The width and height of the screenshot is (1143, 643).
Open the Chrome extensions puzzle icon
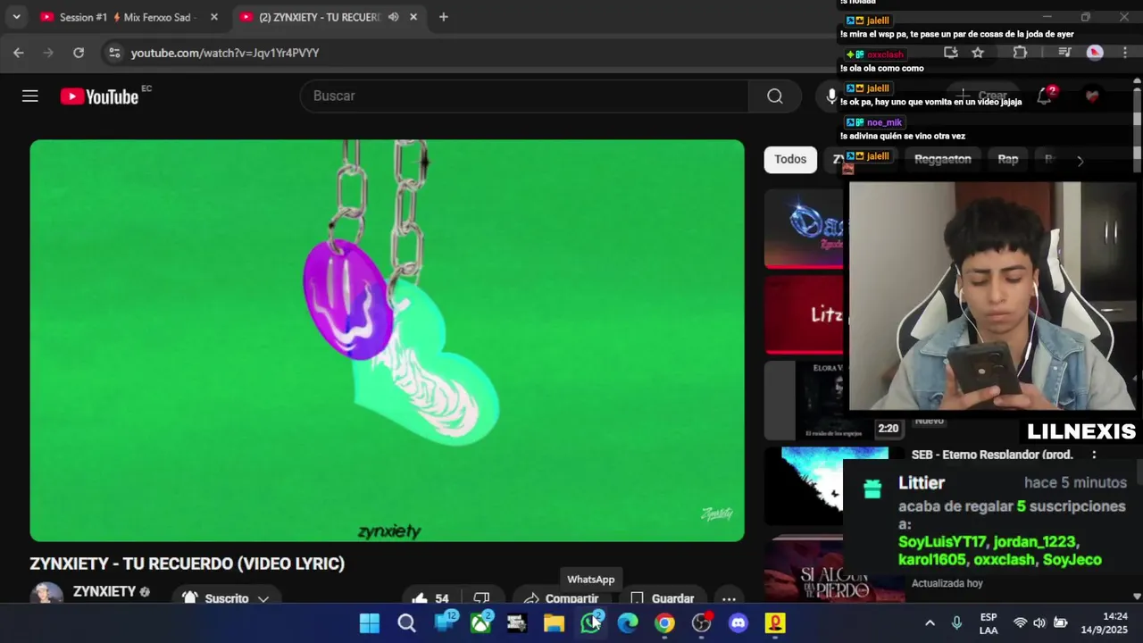(1020, 53)
